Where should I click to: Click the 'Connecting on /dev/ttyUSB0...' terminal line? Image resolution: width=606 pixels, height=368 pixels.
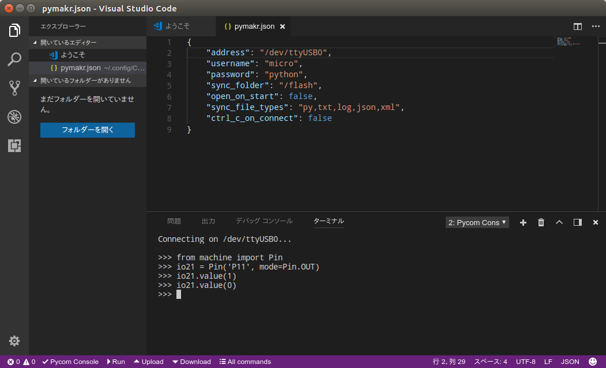click(x=224, y=239)
